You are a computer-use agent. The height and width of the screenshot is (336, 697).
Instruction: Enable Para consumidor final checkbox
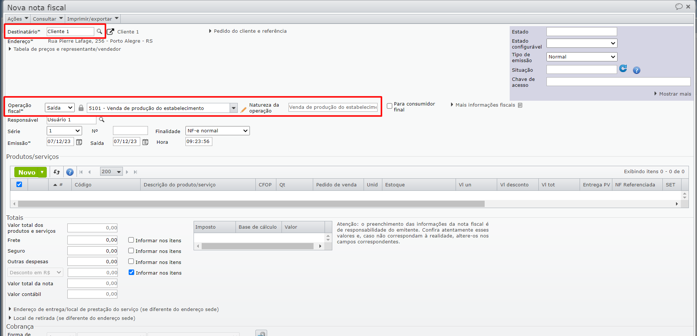point(389,106)
